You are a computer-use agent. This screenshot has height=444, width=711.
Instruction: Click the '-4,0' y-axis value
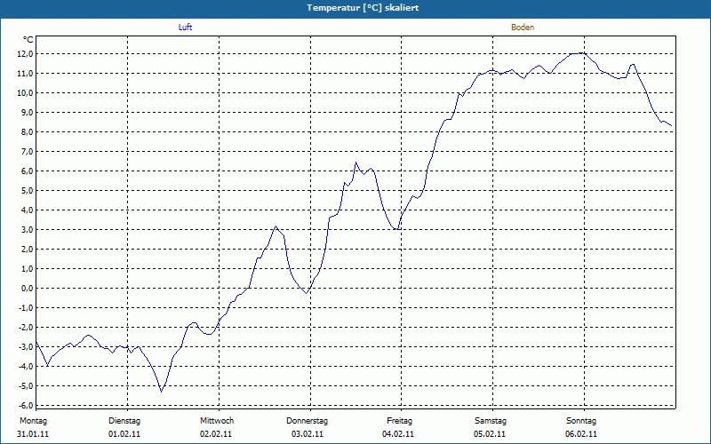(27, 367)
